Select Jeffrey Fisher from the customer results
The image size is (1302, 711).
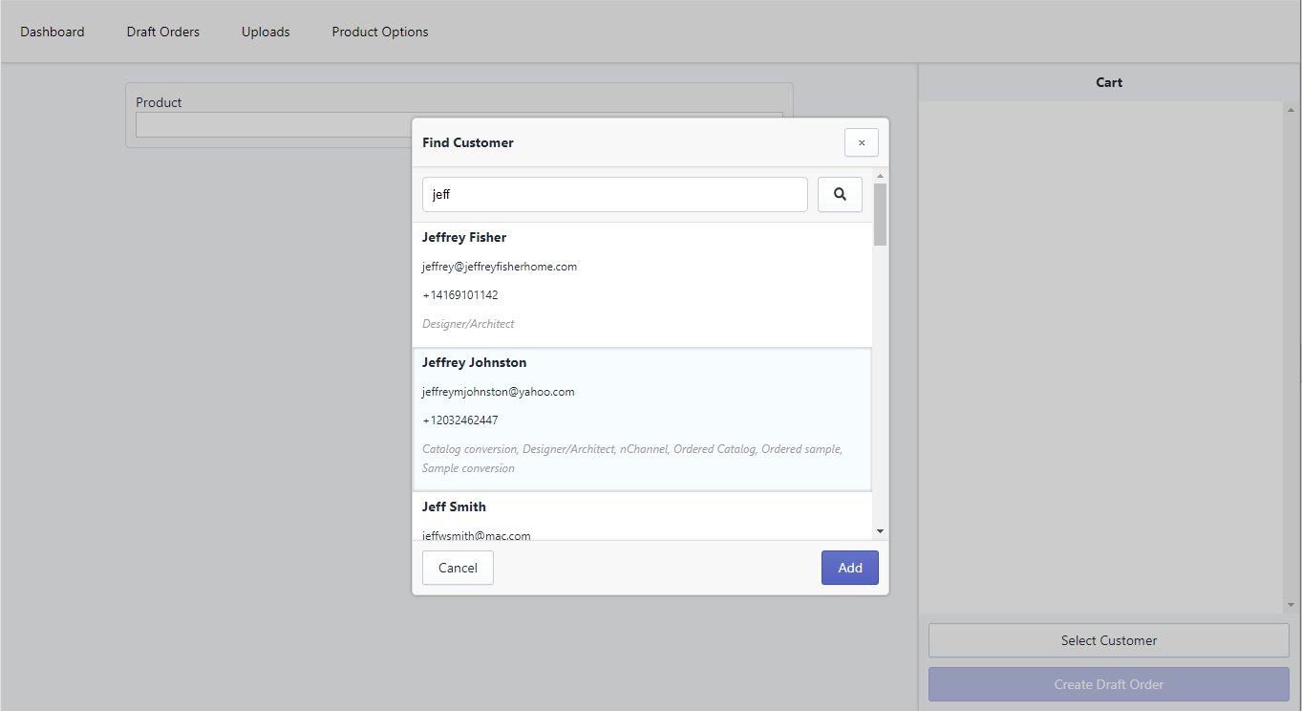(x=464, y=238)
